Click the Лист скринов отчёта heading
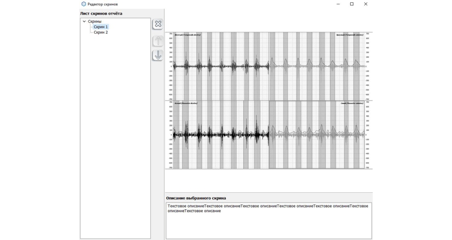This screenshot has width=452, height=240. [x=101, y=14]
